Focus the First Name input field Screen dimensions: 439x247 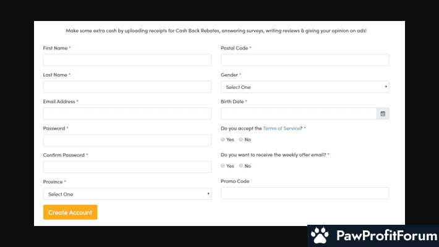click(127, 60)
